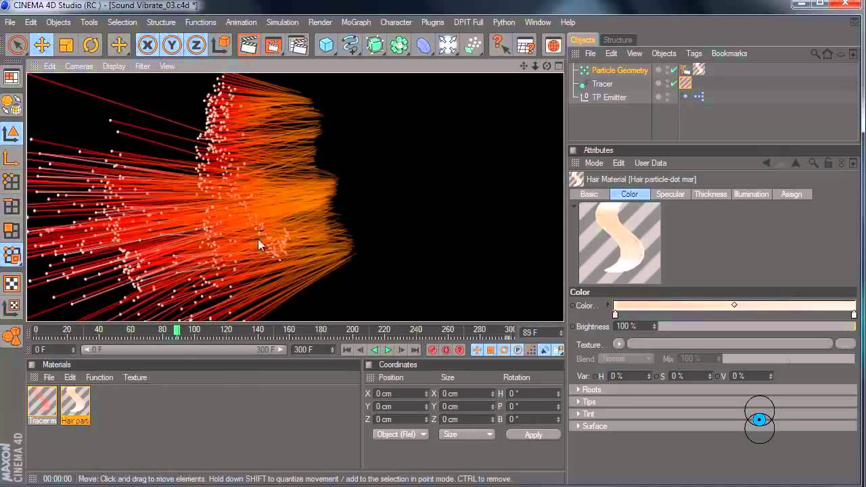Go to the start of animation
866x487 pixels.
coord(347,350)
